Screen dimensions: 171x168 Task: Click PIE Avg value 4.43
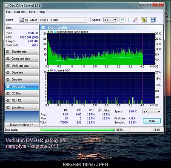pos(65,115)
